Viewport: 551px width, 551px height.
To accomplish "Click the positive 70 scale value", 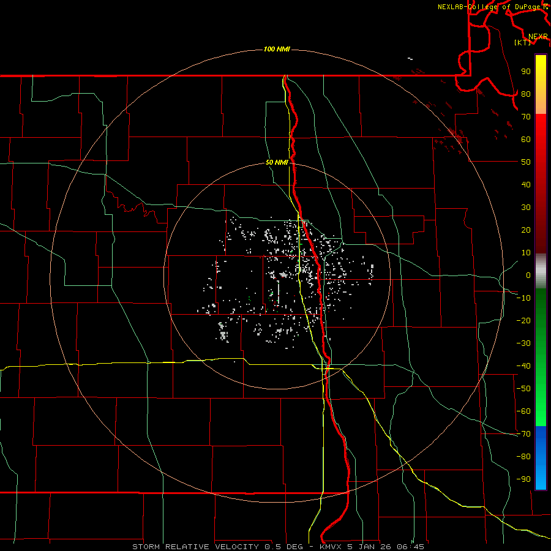I will [x=526, y=117].
